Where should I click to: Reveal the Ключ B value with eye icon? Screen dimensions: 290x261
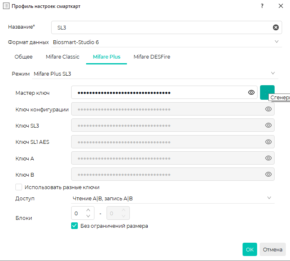tap(268, 175)
